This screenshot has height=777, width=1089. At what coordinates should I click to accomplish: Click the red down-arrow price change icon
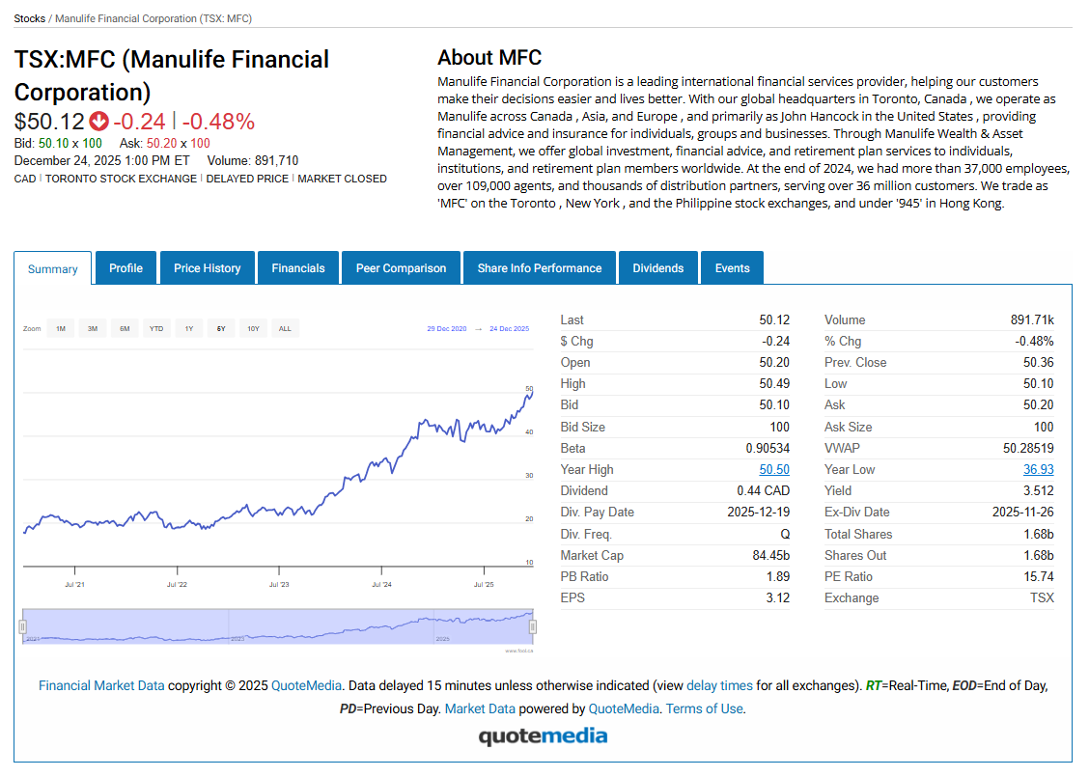click(98, 122)
